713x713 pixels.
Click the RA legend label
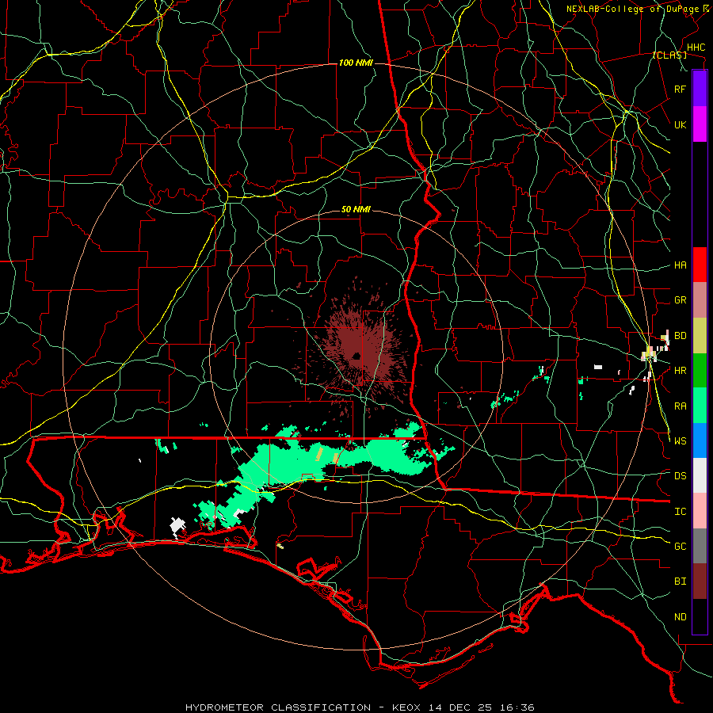tap(680, 406)
